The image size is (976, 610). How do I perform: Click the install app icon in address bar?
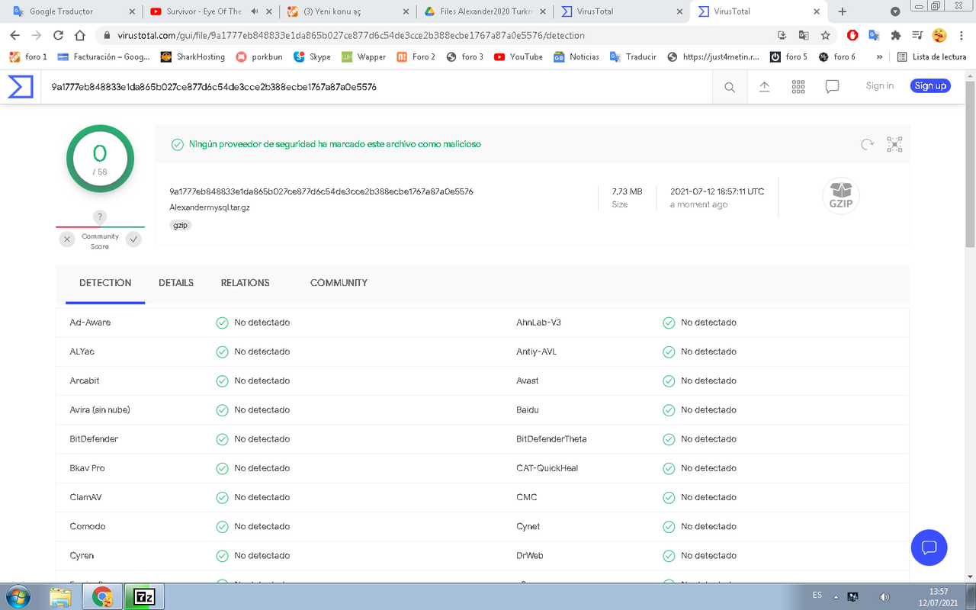(782, 35)
